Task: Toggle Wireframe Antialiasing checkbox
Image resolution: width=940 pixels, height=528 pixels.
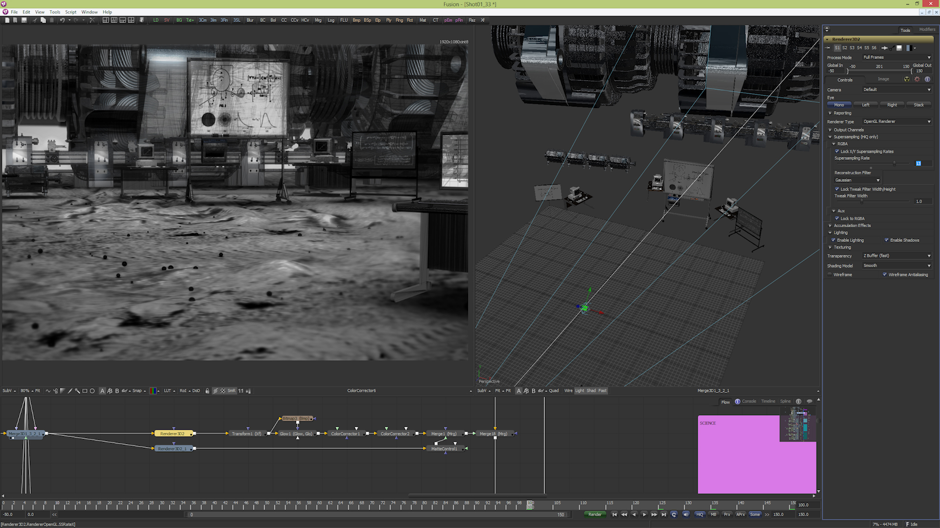Action: tap(885, 275)
